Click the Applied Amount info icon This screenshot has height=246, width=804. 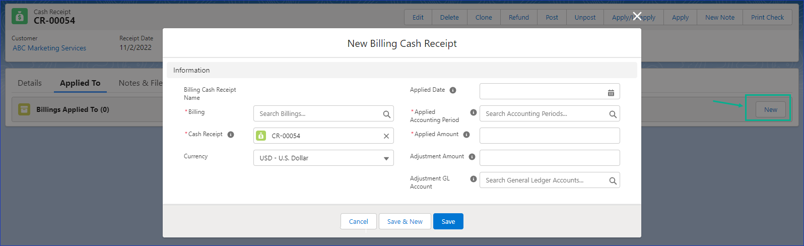pos(466,135)
